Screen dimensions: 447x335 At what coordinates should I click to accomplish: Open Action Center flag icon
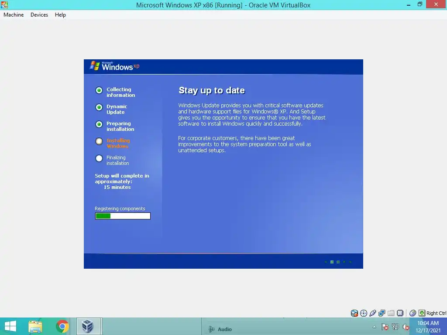coord(385,327)
